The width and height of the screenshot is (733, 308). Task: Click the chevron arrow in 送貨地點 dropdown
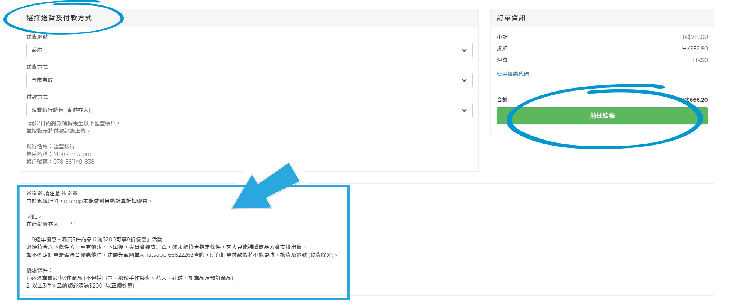point(464,50)
